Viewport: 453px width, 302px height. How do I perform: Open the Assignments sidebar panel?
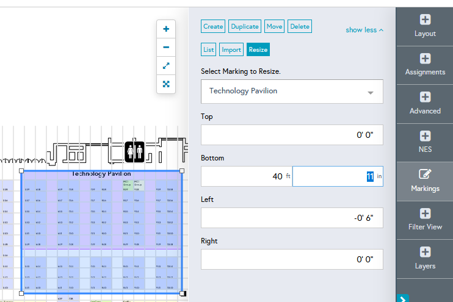click(425, 65)
